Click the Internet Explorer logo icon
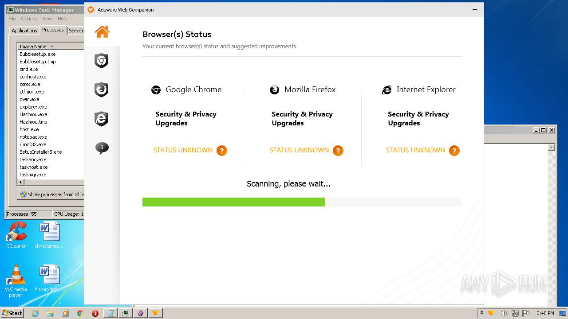This screenshot has height=319, width=568. point(387,90)
